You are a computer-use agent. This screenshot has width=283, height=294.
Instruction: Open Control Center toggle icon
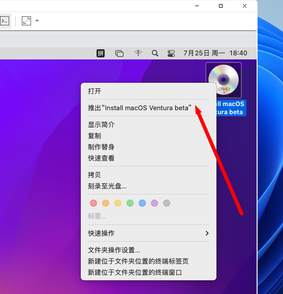[171, 53]
